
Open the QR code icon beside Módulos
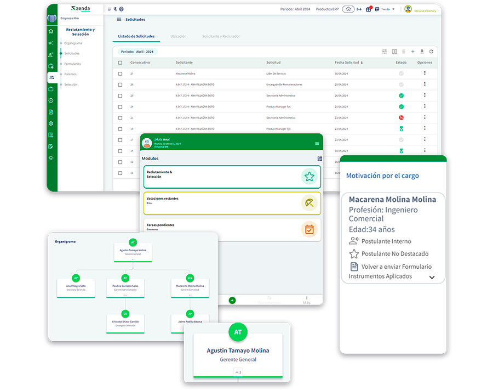click(x=319, y=159)
